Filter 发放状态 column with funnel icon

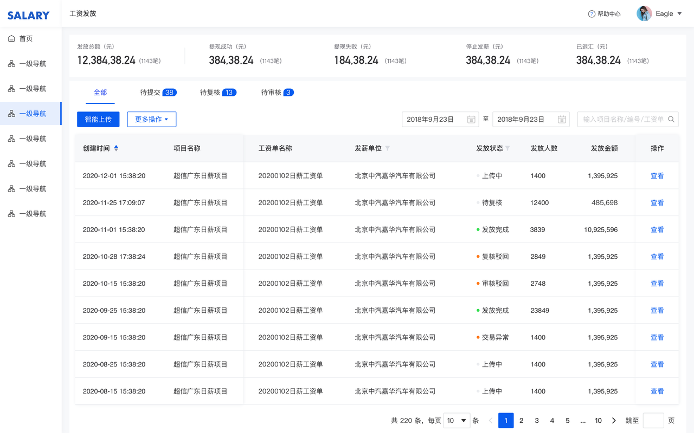tap(507, 148)
